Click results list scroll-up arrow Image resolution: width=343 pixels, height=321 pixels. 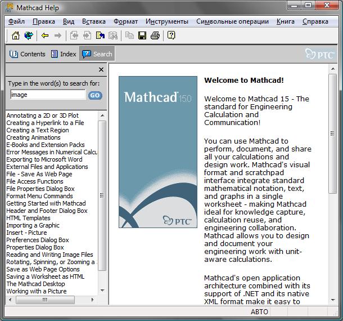tap(102, 115)
